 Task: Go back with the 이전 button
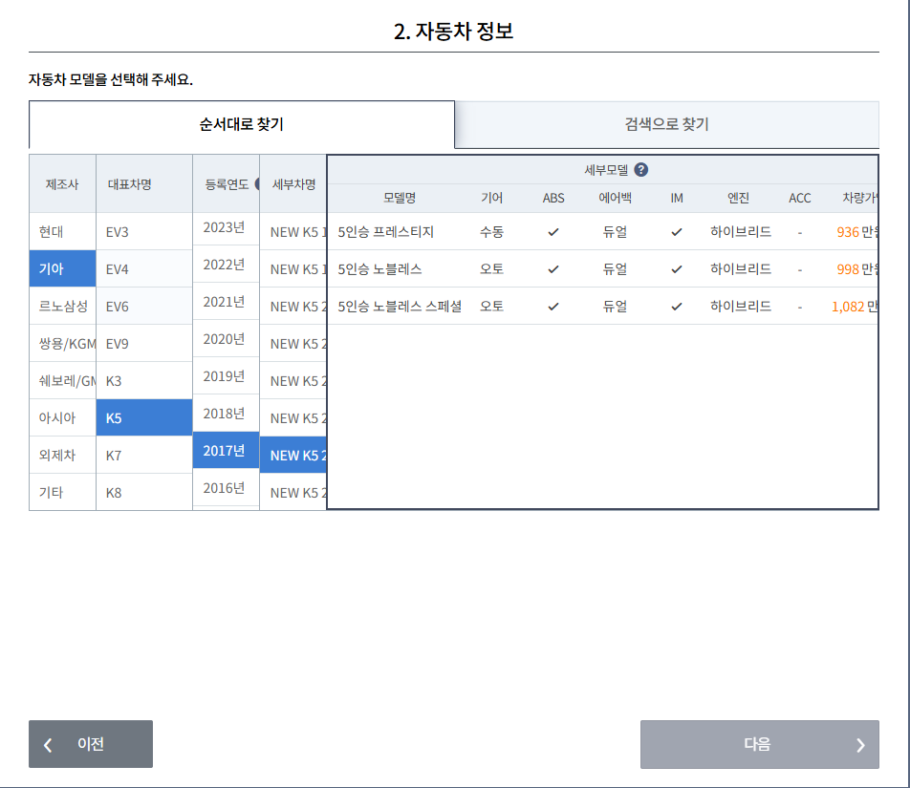point(91,744)
